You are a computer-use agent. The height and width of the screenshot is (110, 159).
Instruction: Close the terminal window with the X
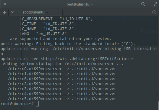[5, 4]
